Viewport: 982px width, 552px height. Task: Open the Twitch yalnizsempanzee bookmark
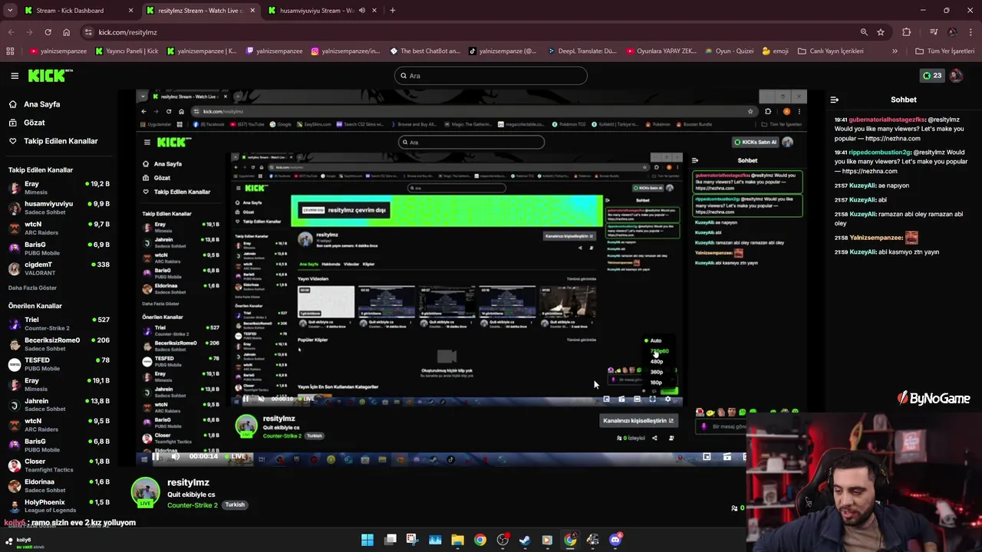click(274, 51)
